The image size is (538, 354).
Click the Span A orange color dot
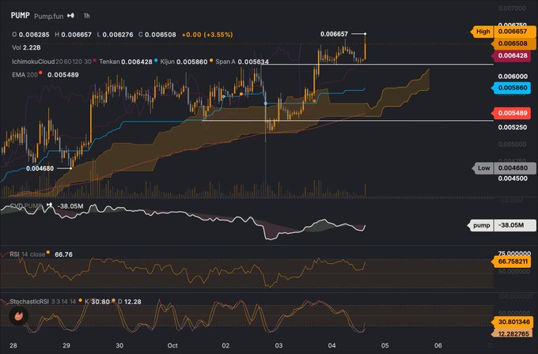coord(211,60)
